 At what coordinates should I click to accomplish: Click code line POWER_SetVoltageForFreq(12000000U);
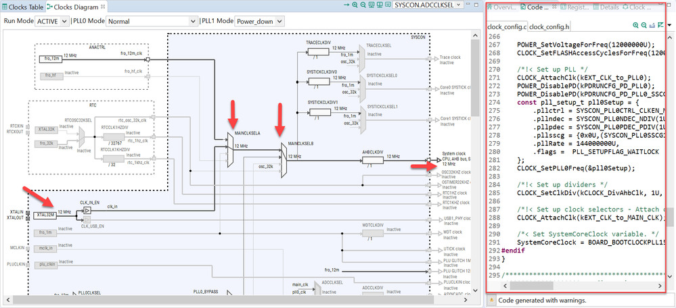click(586, 45)
